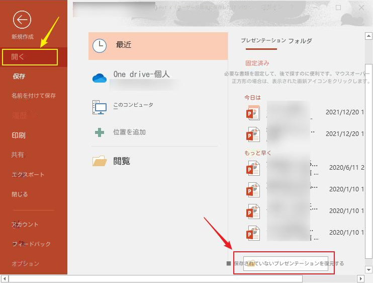Click the computer monitor icon

coord(100,107)
